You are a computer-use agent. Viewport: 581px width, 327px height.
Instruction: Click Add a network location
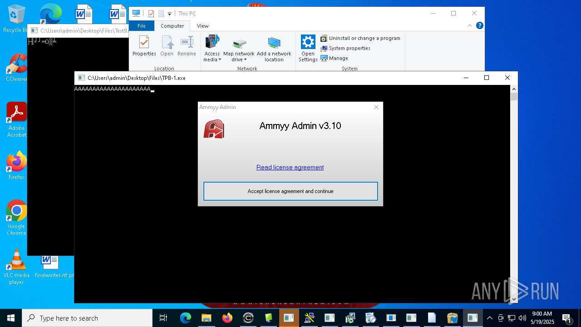pos(274,49)
